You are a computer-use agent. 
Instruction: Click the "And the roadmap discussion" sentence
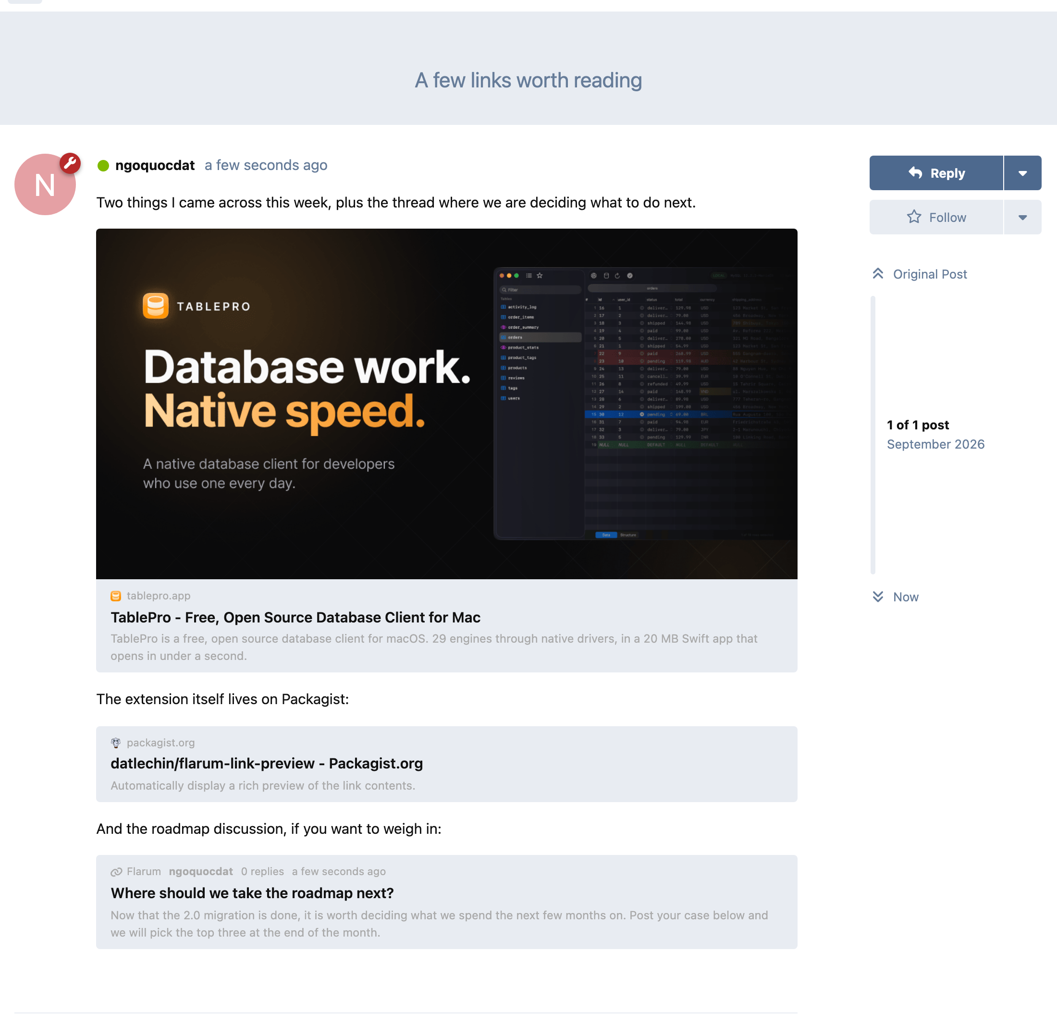pos(269,829)
